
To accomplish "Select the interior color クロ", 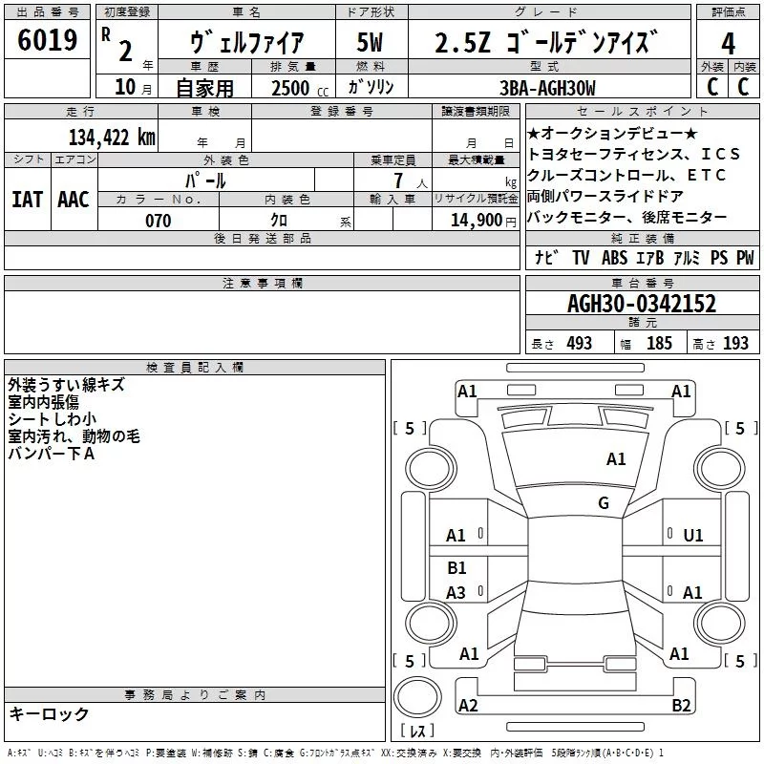I will click(x=279, y=221).
